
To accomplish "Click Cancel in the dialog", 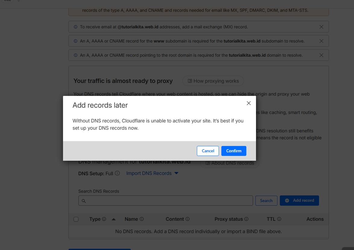I will [x=208, y=151].
